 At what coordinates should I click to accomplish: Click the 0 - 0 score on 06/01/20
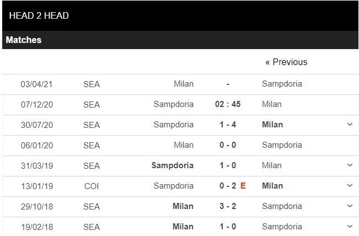coord(228,145)
